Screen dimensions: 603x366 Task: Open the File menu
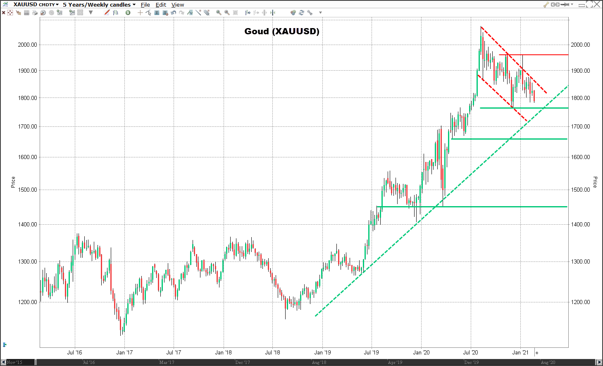click(x=145, y=5)
